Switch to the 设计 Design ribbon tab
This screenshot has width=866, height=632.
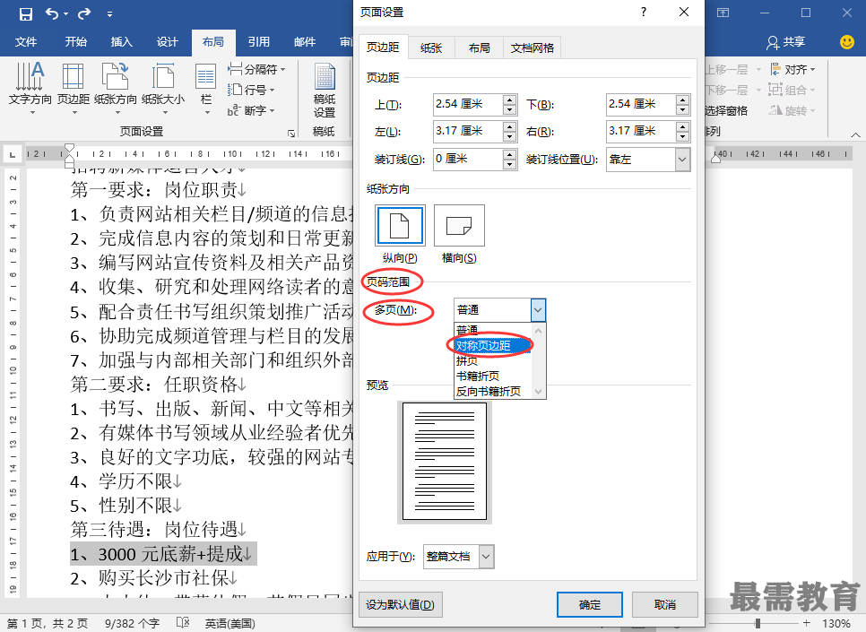(168, 42)
